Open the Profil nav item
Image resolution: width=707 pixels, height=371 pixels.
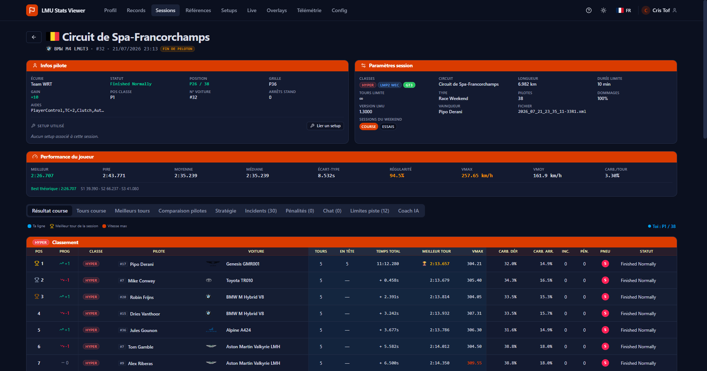(110, 10)
